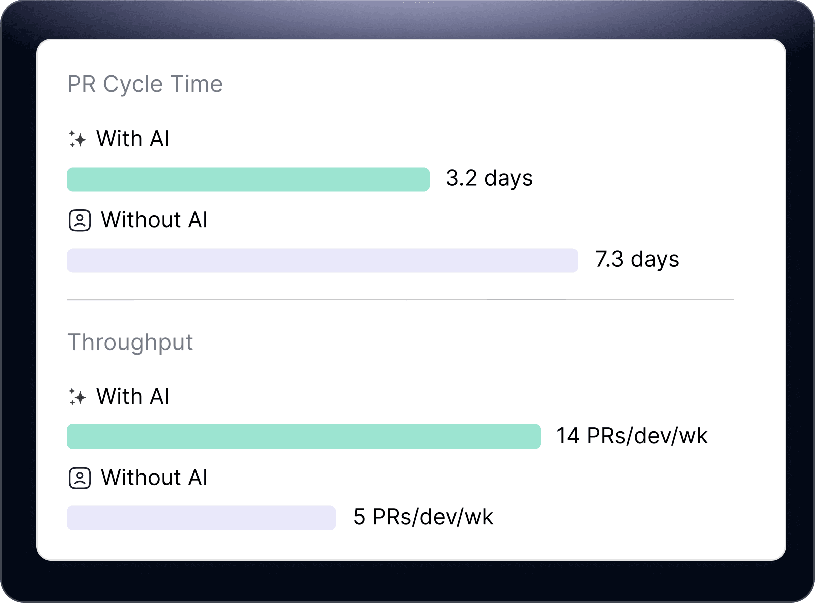Select the 14 PRs/dev/wk value
The width and height of the screenshot is (815, 603).
[x=632, y=436]
